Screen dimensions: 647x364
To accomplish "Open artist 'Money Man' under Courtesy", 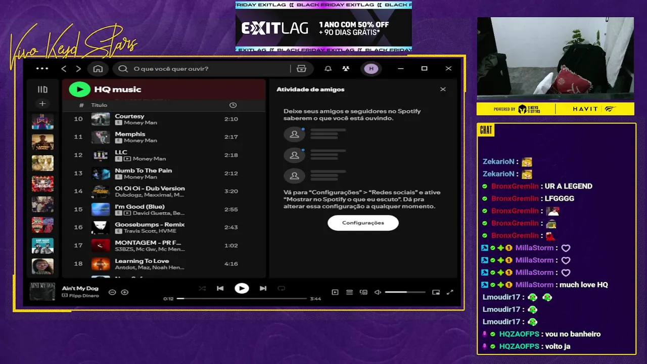I will [141, 123].
